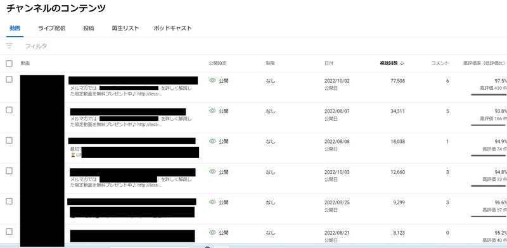Click the 97.5% like rate value

tap(501, 80)
